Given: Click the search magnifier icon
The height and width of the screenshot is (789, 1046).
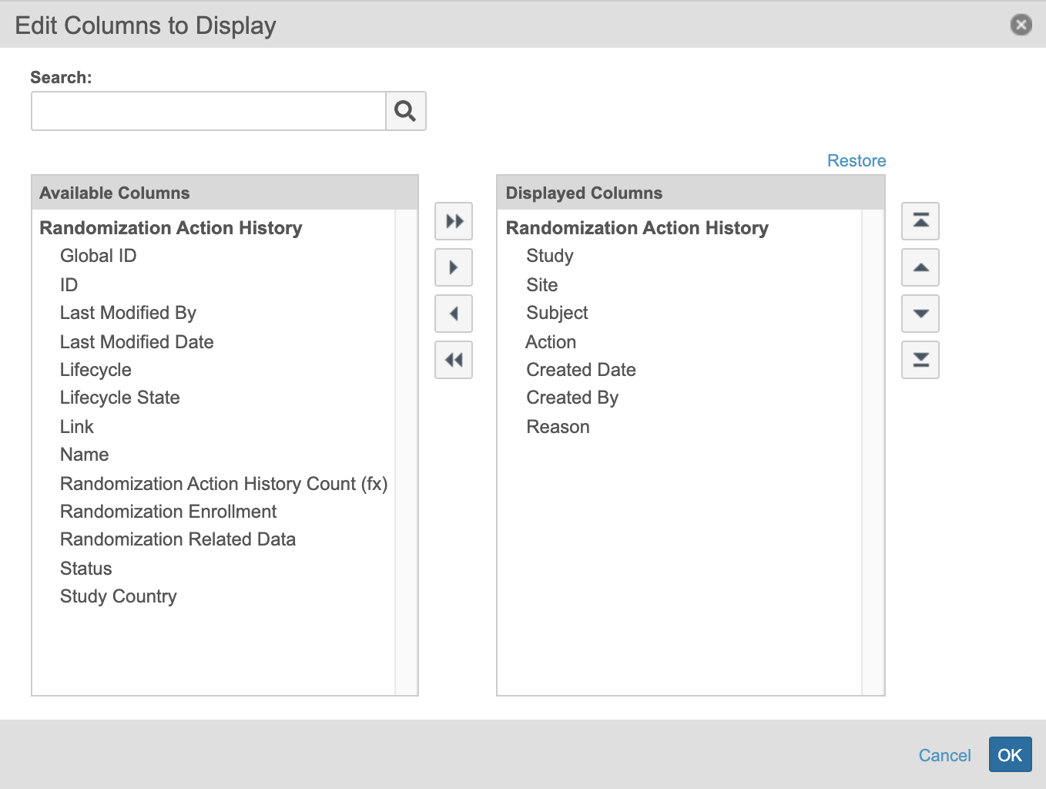Looking at the screenshot, I should coord(405,111).
